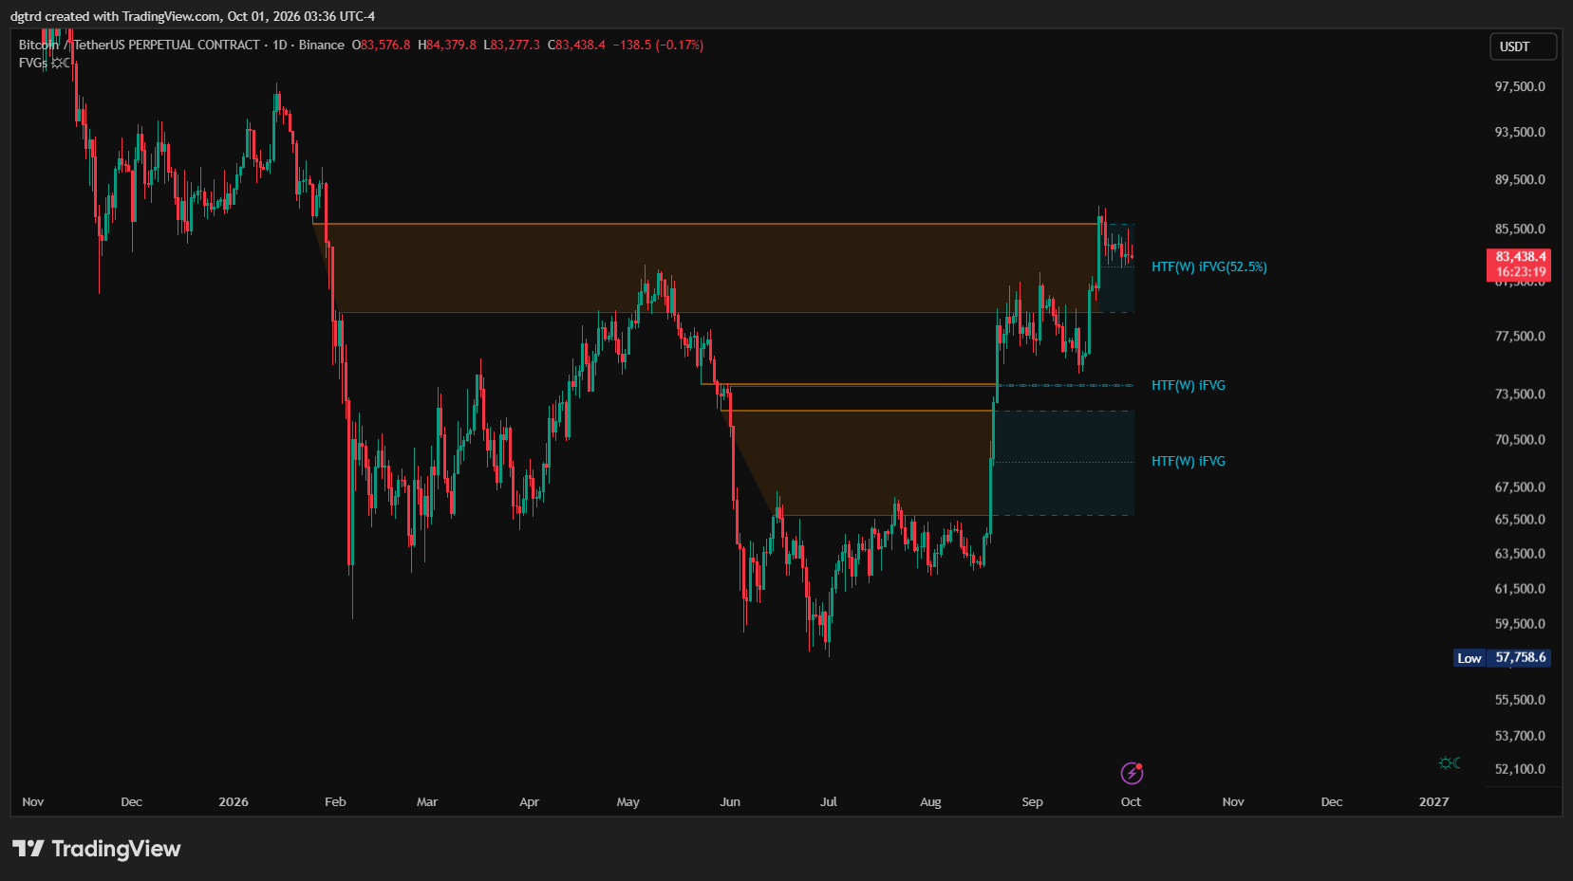
Task: Click the USDT currency button
Action: (x=1523, y=46)
